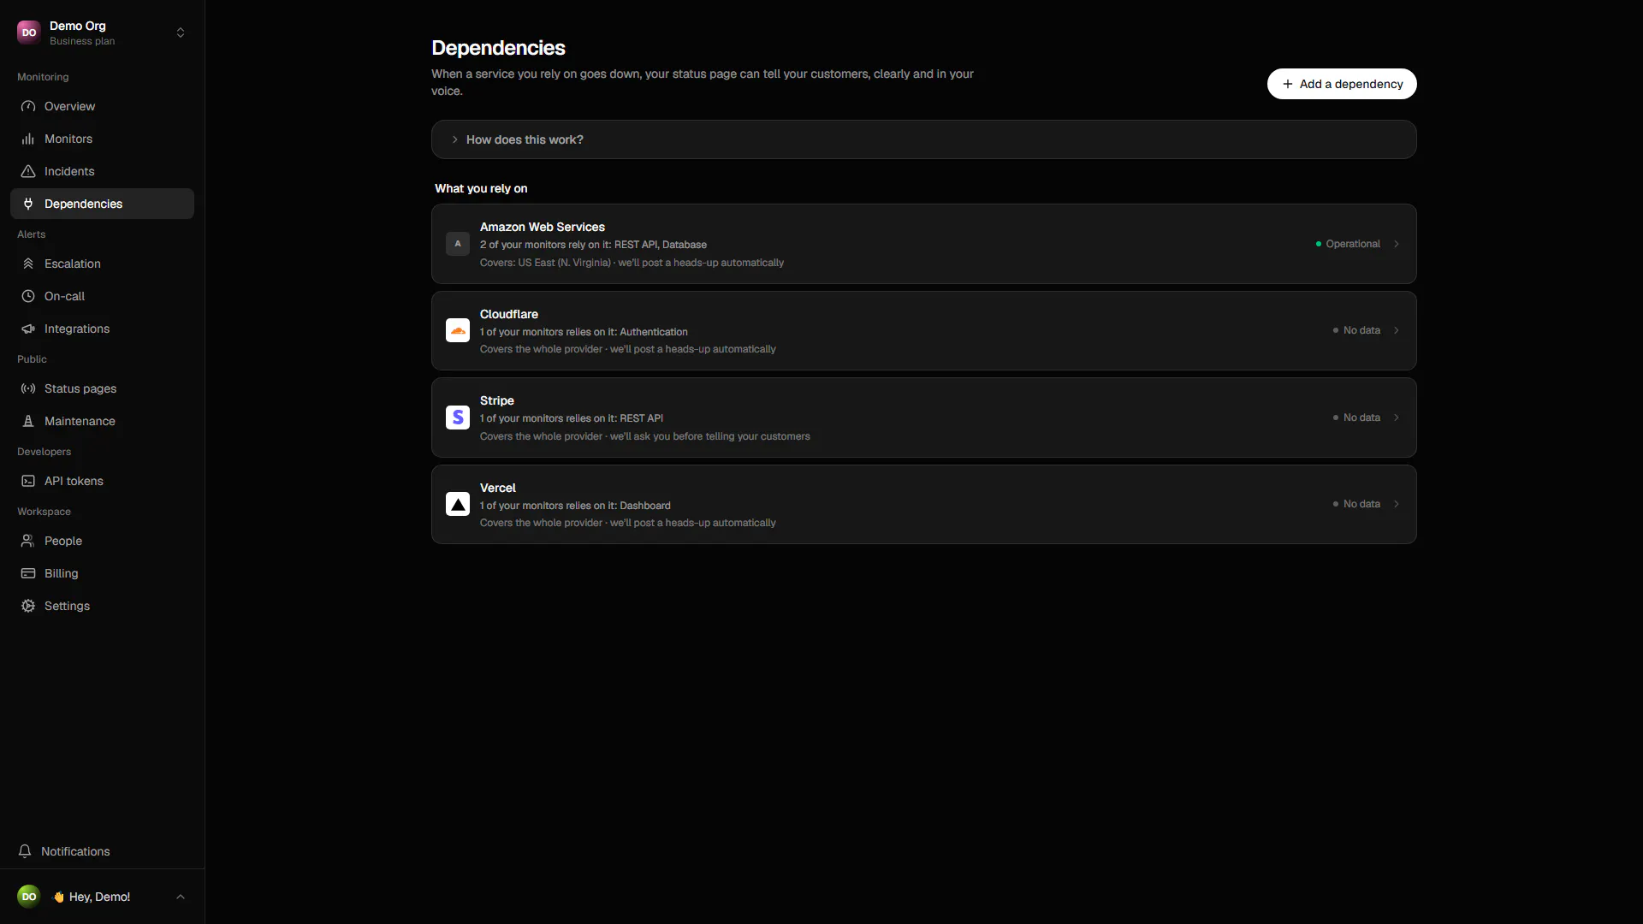Image resolution: width=1643 pixels, height=924 pixels.
Task: Click "1 of your monitors relies on it: Dashboard"
Action: pyautogui.click(x=575, y=506)
